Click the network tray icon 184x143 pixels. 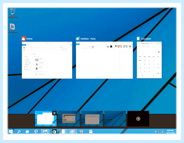[159, 132]
